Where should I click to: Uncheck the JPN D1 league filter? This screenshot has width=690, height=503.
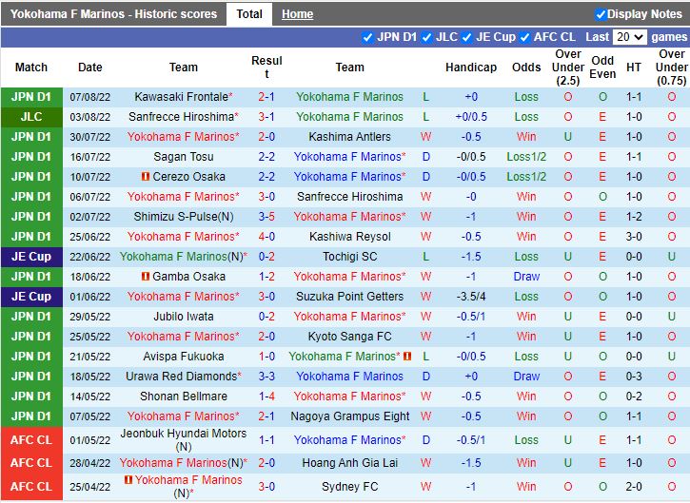[x=368, y=37]
